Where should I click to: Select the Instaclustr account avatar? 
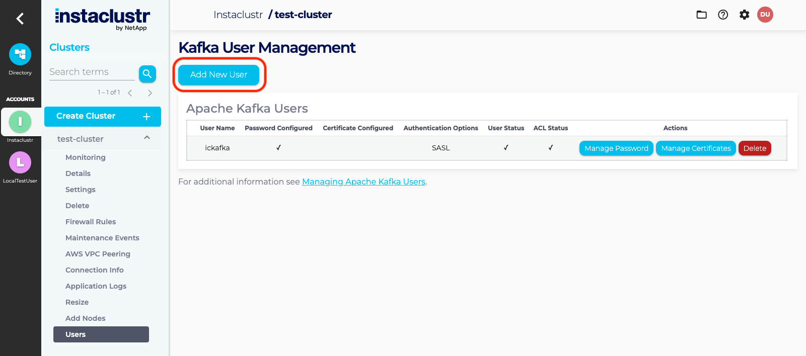(20, 122)
